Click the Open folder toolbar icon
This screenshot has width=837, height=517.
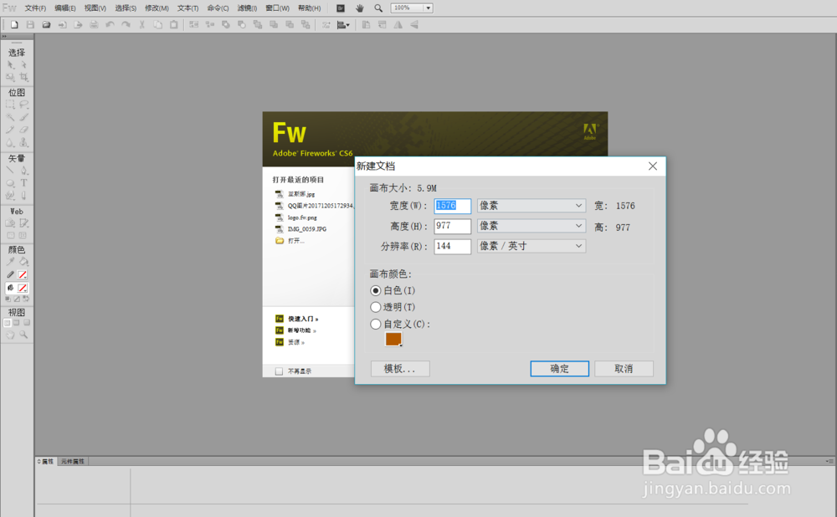click(46, 24)
